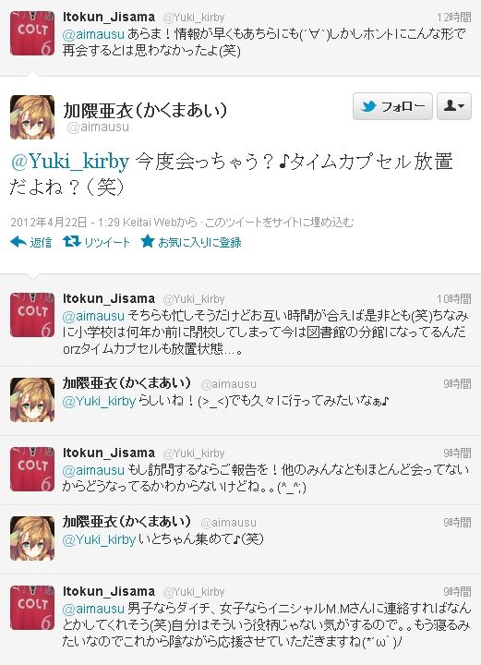The image size is (481, 665).
Task: Open the large 加隈亜衣 avatar in the main tweet
Action: point(32,117)
